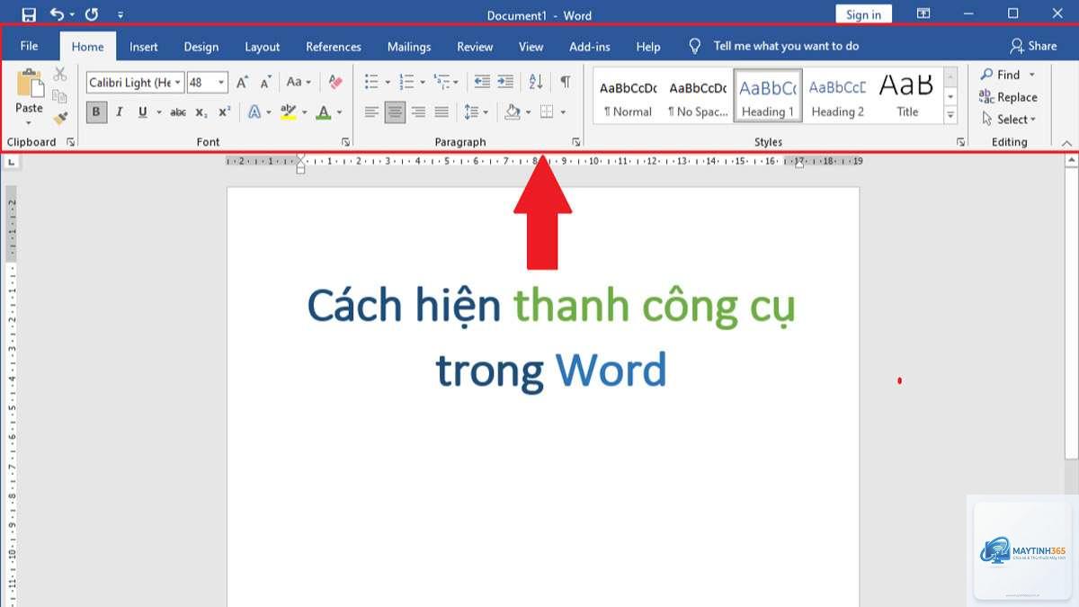Open font color dropdown arrow

pyautogui.click(x=340, y=112)
